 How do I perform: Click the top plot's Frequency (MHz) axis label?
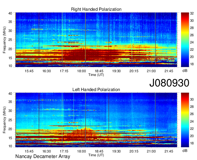click(x=4, y=40)
